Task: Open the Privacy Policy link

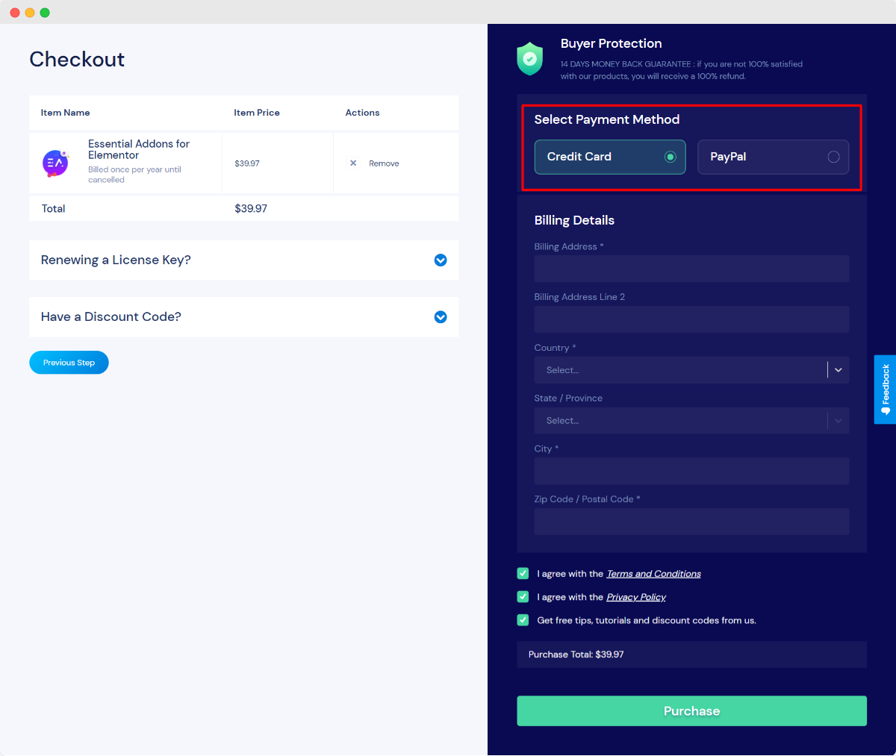Action: click(x=636, y=596)
